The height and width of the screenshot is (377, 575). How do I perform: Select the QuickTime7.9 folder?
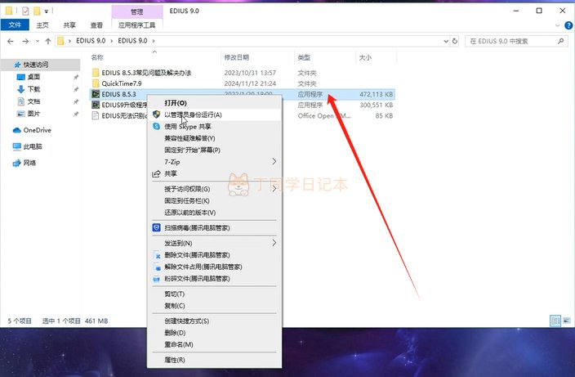(x=122, y=83)
